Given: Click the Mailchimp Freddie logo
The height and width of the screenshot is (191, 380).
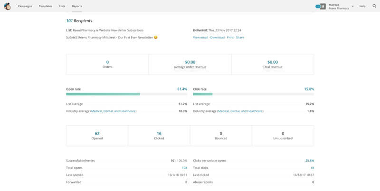Looking at the screenshot, I should 7,6.
